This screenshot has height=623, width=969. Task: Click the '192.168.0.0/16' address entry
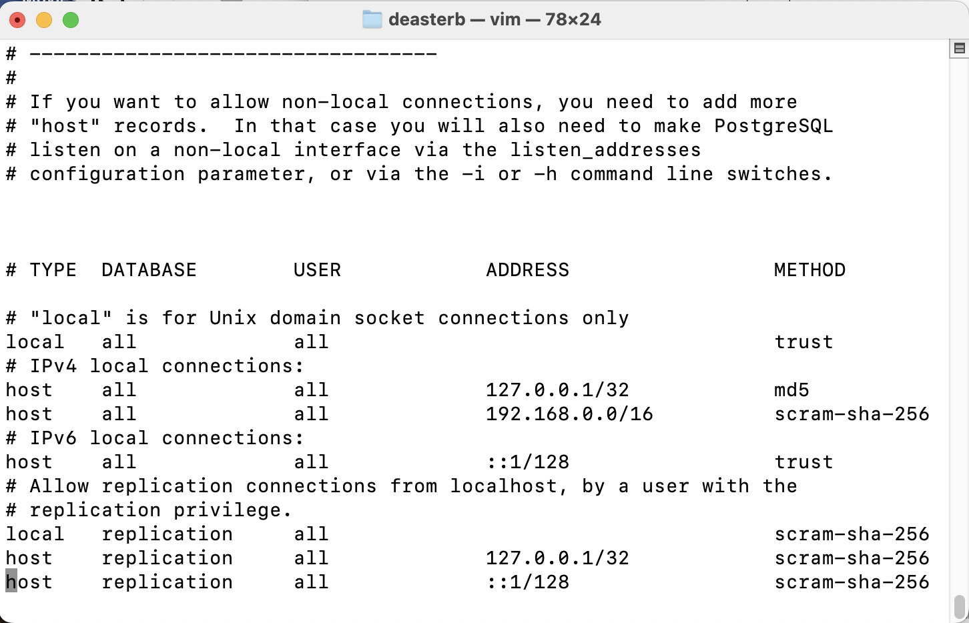[569, 414]
